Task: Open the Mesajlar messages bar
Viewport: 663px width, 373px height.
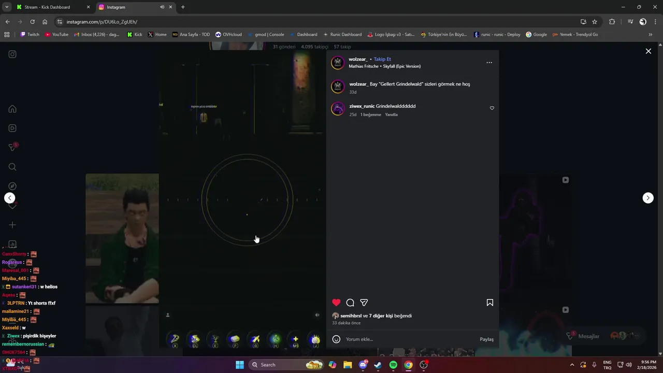Action: click(603, 336)
